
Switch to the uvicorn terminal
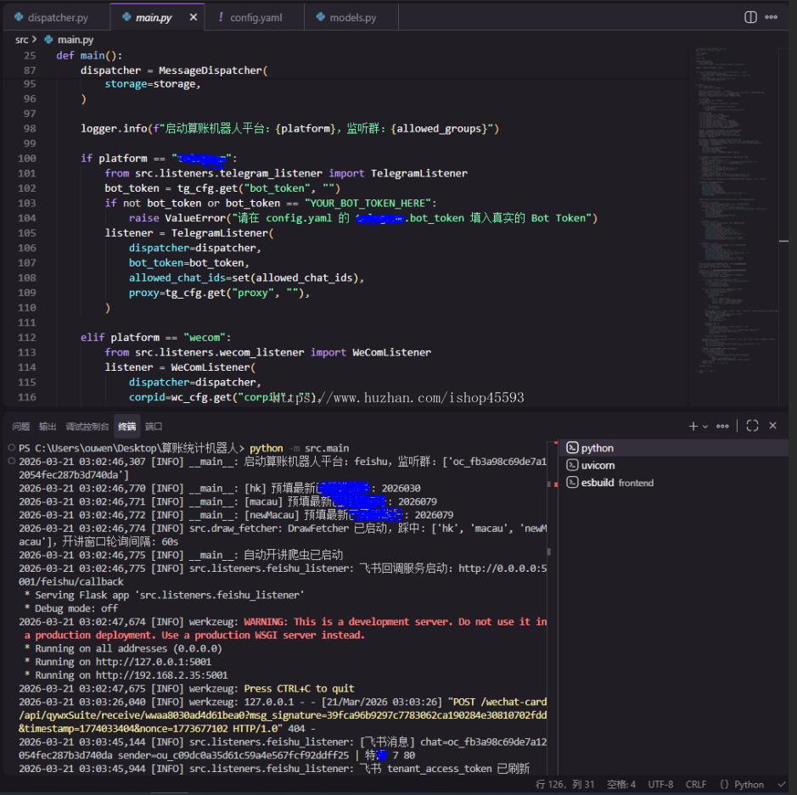click(x=673, y=465)
